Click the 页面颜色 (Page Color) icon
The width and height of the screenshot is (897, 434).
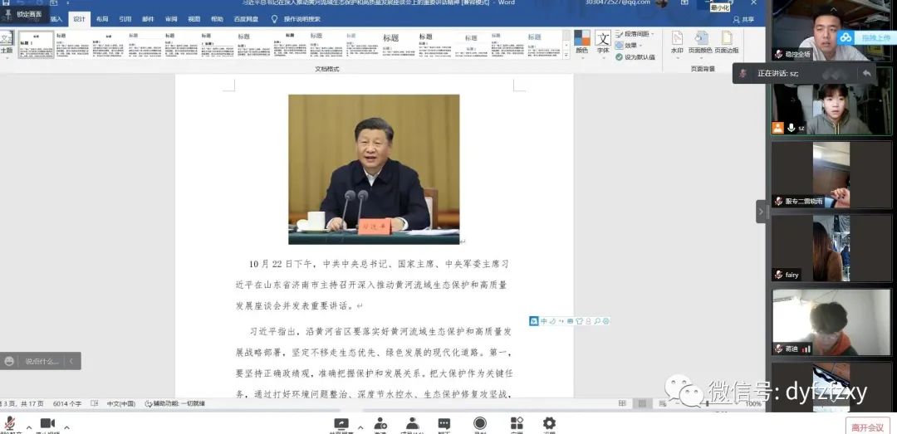(700, 41)
